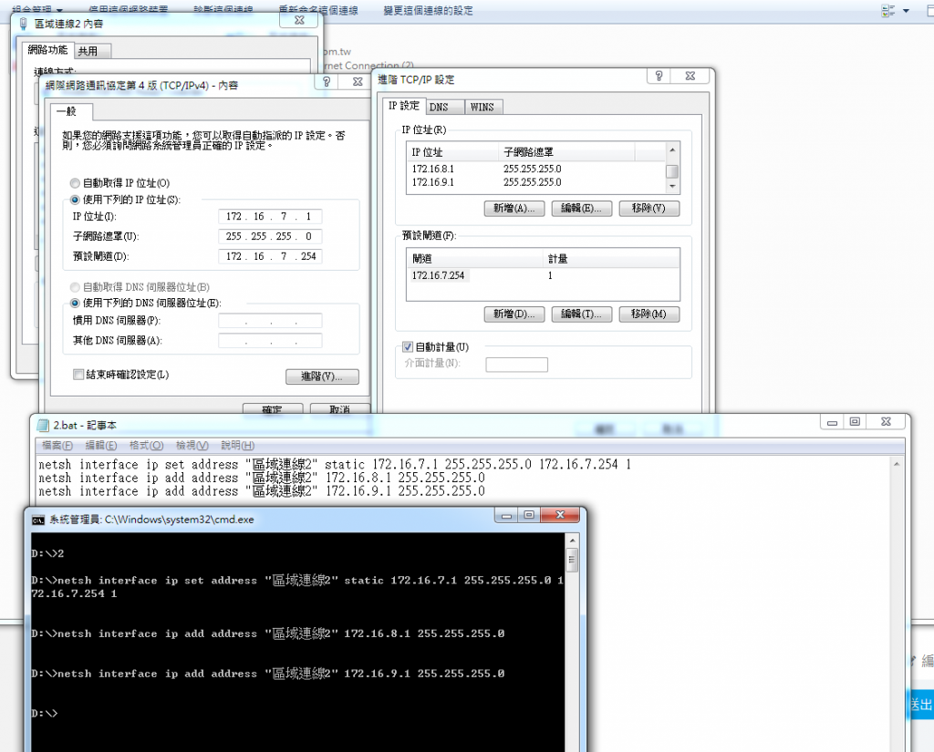Click 取消 in TCP/IPv4 dialog
Image resolution: width=934 pixels, height=752 pixels.
coord(340,409)
